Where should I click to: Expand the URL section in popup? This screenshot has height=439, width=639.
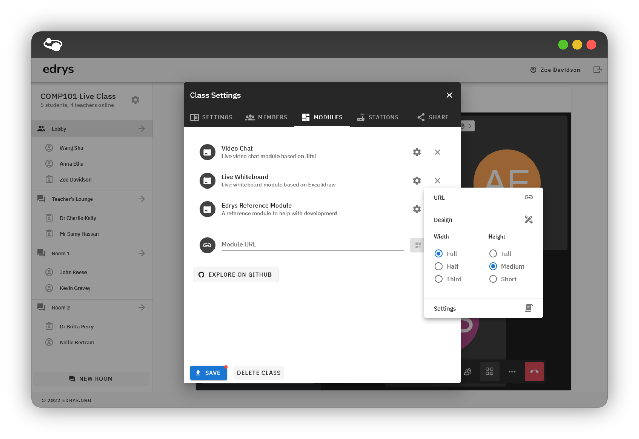483,198
